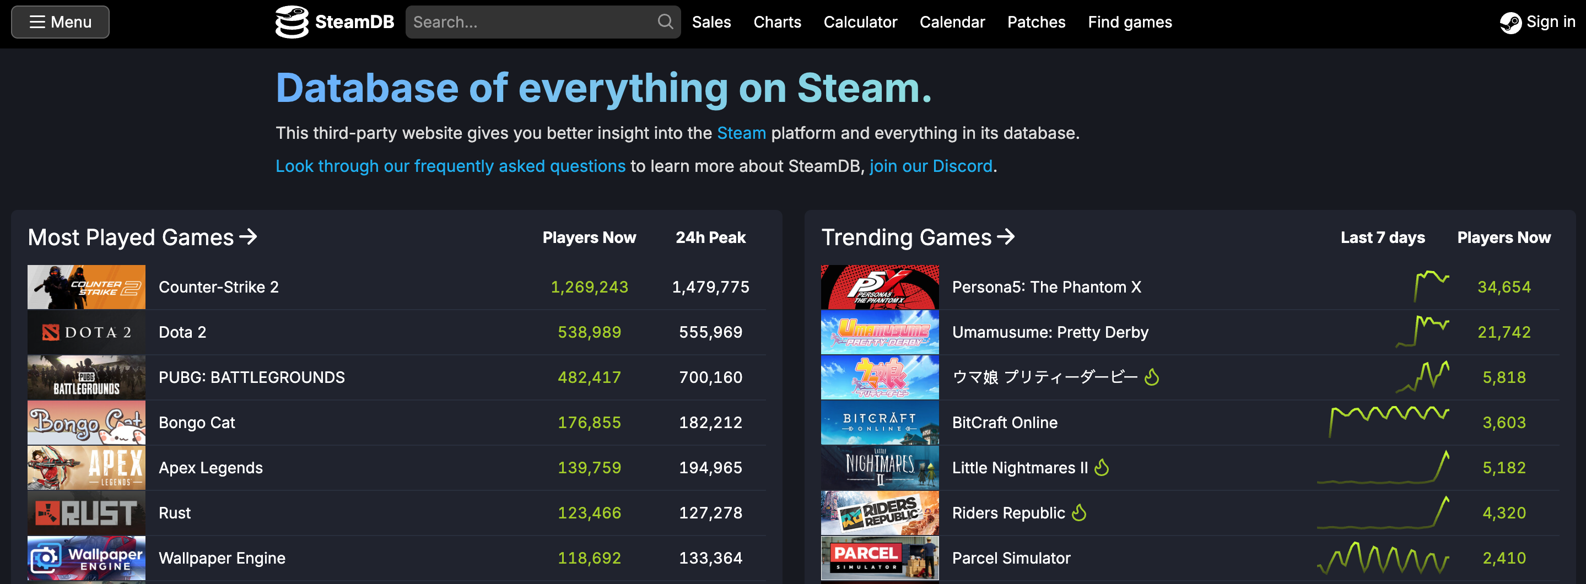
Task: Click the Apex Legends thumbnail
Action: [x=86, y=468]
